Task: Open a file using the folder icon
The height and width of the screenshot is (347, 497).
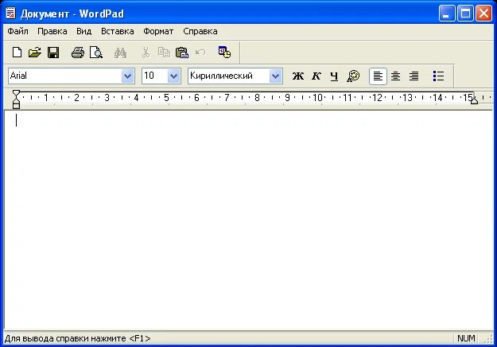Action: tap(35, 53)
